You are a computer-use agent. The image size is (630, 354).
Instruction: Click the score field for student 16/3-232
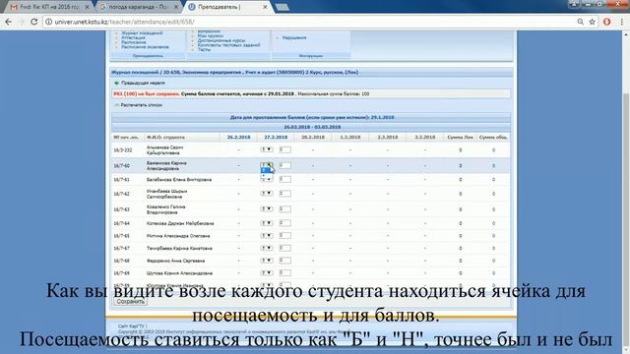click(x=284, y=149)
